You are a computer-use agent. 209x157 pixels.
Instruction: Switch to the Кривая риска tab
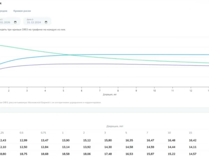[22, 11]
